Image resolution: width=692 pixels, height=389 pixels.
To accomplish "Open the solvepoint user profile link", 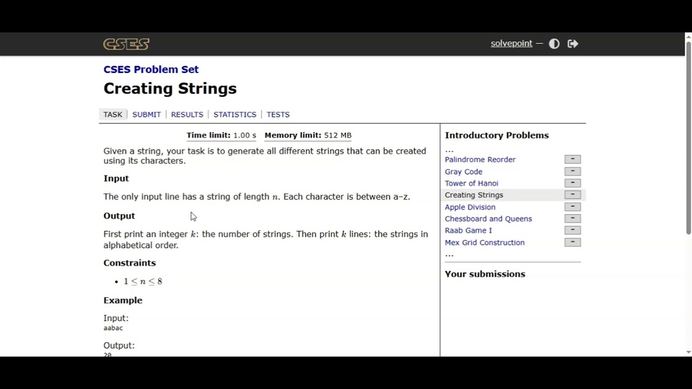I will 511,43.
